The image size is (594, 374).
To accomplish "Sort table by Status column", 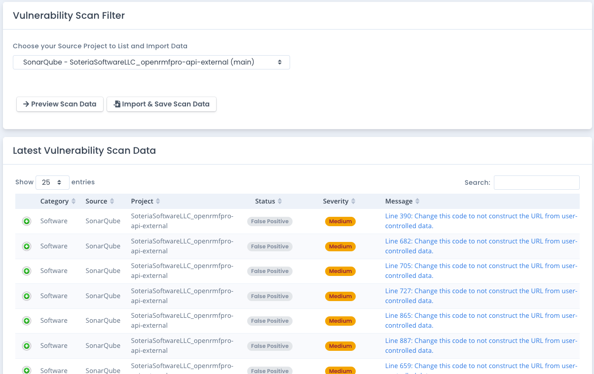I will tap(268, 201).
